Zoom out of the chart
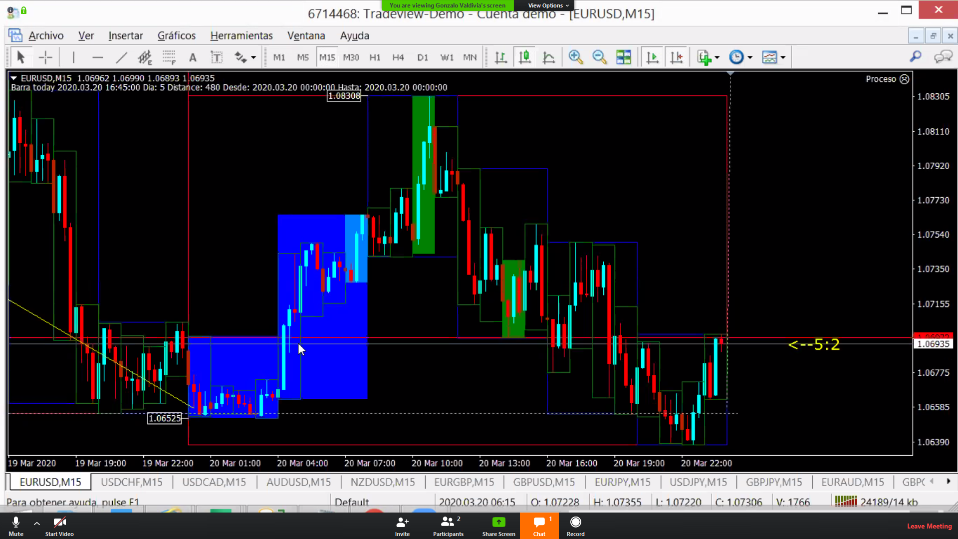The height and width of the screenshot is (539, 958). point(599,57)
